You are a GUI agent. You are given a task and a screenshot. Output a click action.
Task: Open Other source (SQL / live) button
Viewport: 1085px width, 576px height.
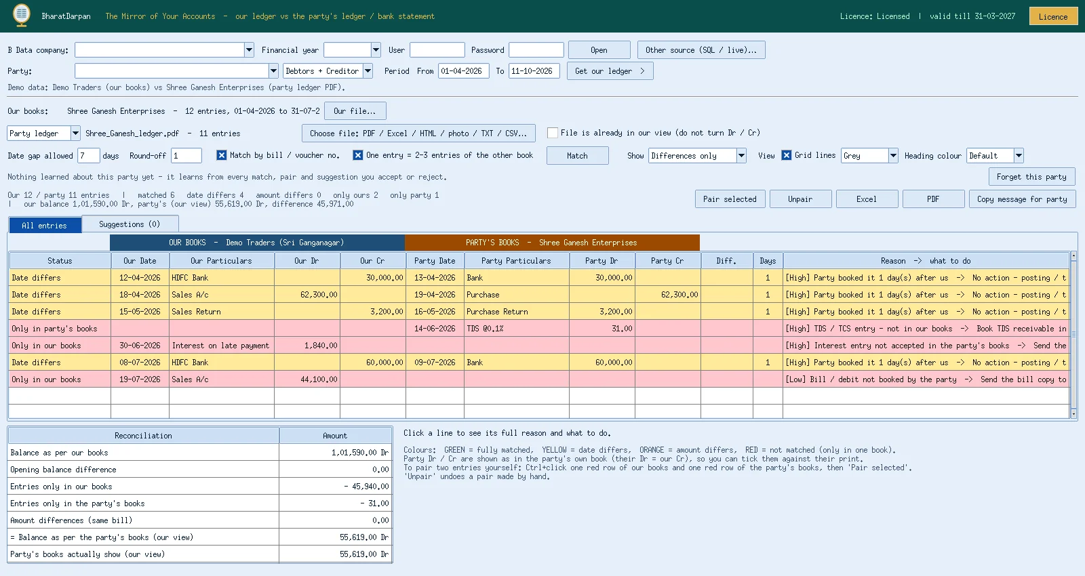pos(701,50)
